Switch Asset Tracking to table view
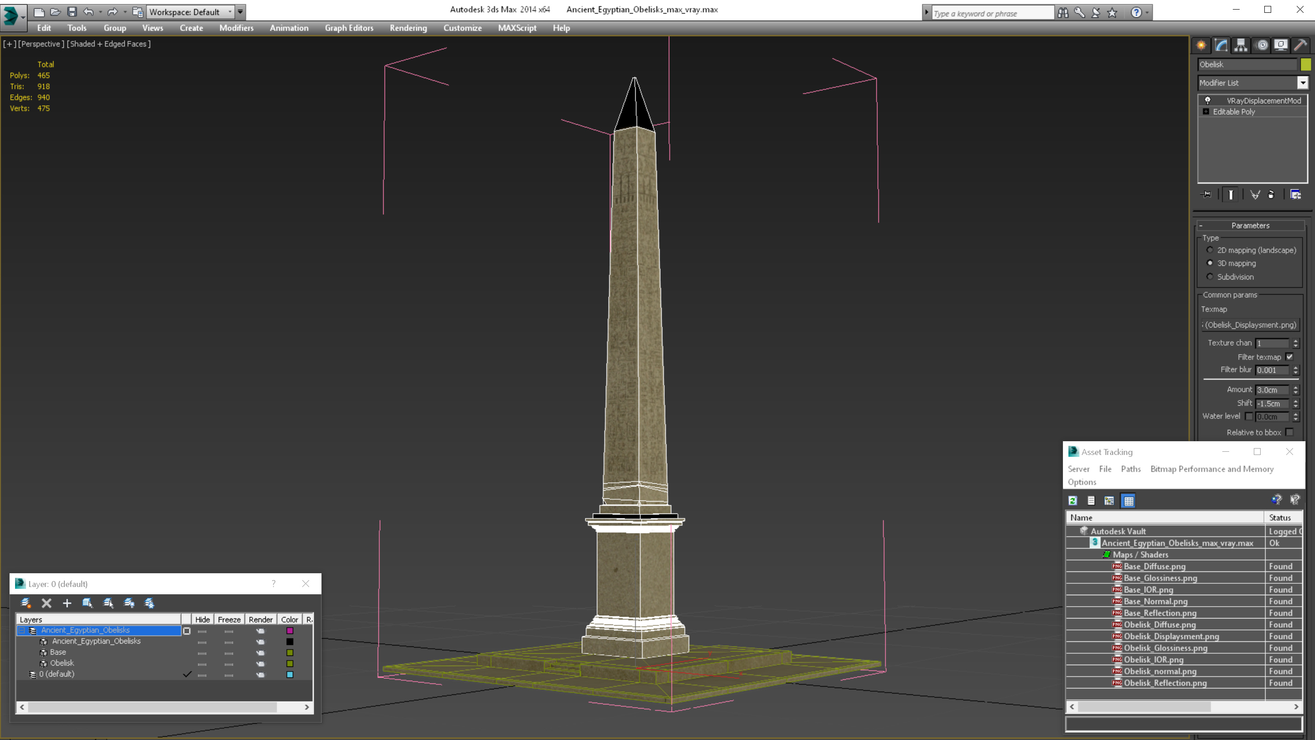 [1128, 501]
